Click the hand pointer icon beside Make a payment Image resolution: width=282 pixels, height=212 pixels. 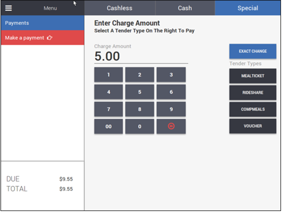click(50, 38)
